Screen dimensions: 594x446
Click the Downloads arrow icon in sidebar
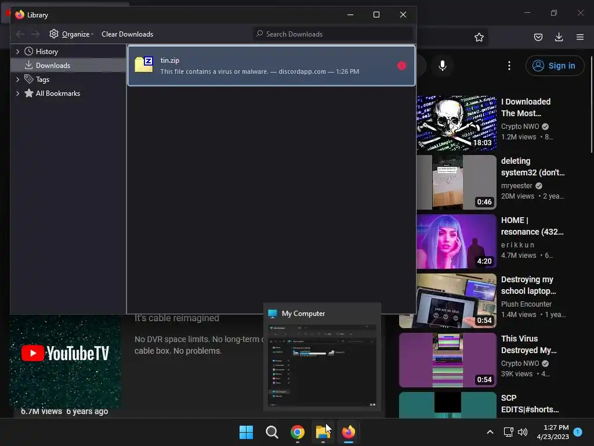tap(29, 65)
